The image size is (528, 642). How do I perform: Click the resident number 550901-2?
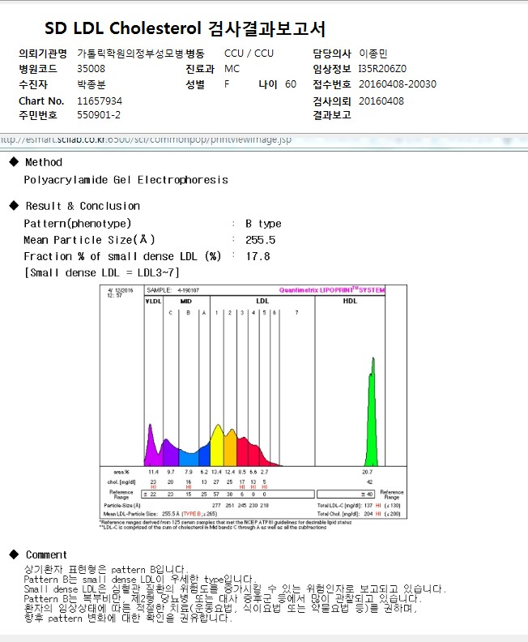tap(99, 115)
